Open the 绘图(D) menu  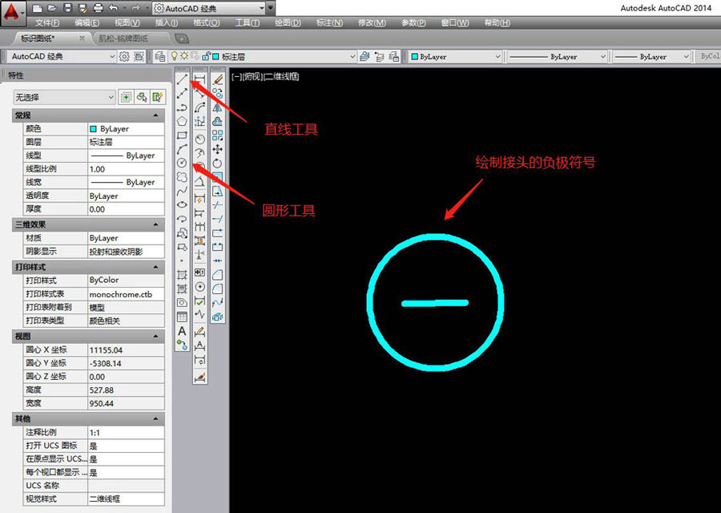click(288, 22)
